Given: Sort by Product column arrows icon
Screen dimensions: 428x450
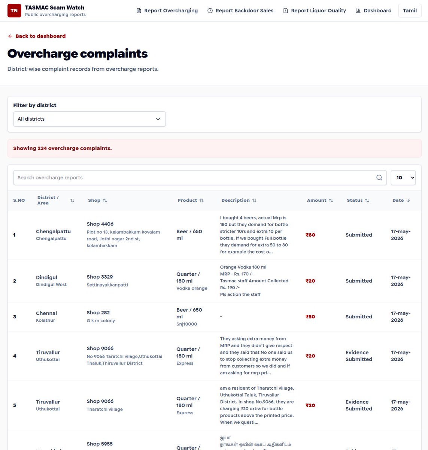Looking at the screenshot, I should click(201, 201).
